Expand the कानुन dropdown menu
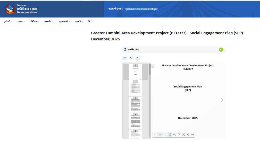 [x=21, y=22]
